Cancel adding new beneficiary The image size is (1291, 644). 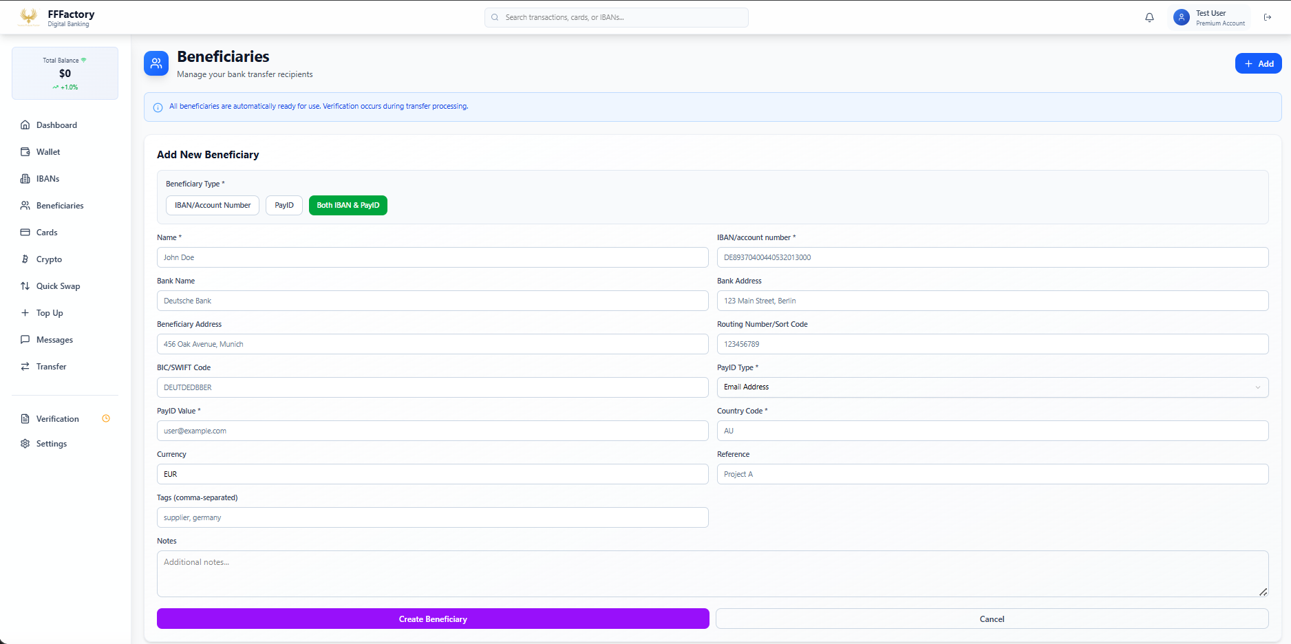click(x=992, y=619)
